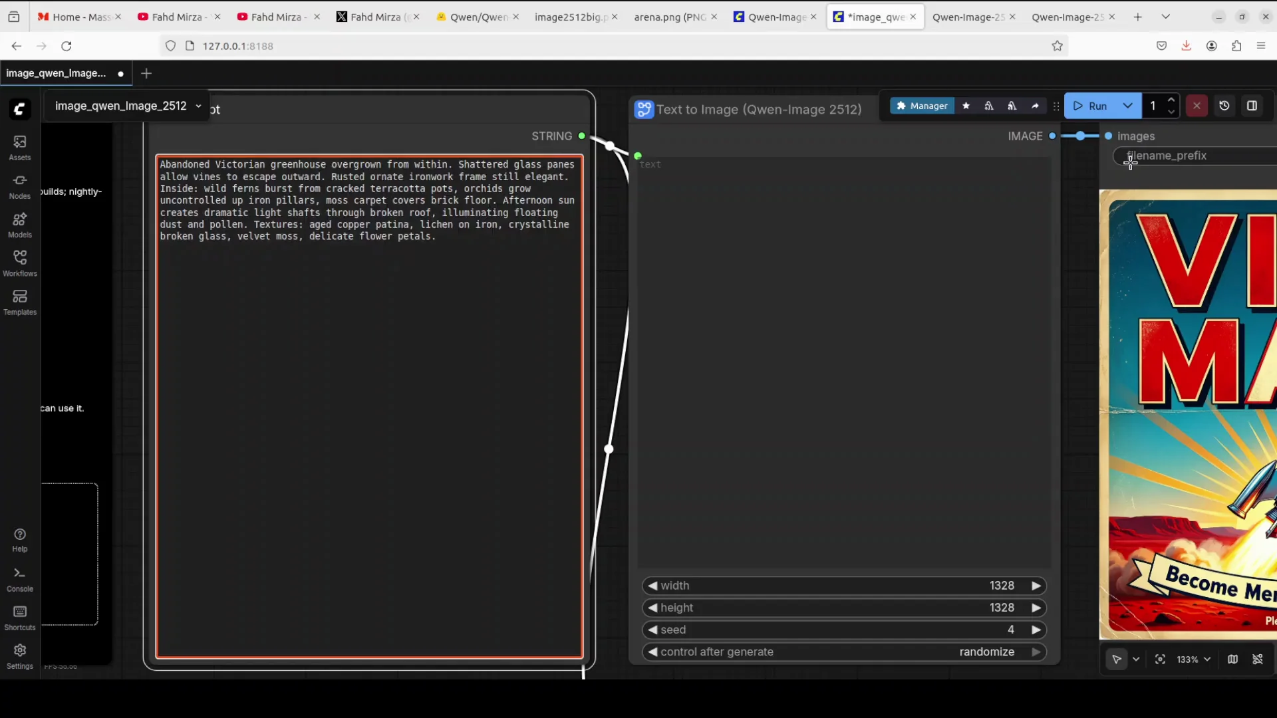Image resolution: width=1277 pixels, height=718 pixels.
Task: Fit the workflow to view
Action: coord(1159,659)
